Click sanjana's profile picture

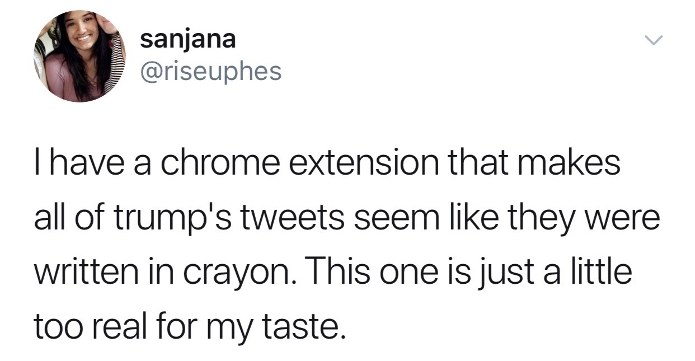click(80, 56)
